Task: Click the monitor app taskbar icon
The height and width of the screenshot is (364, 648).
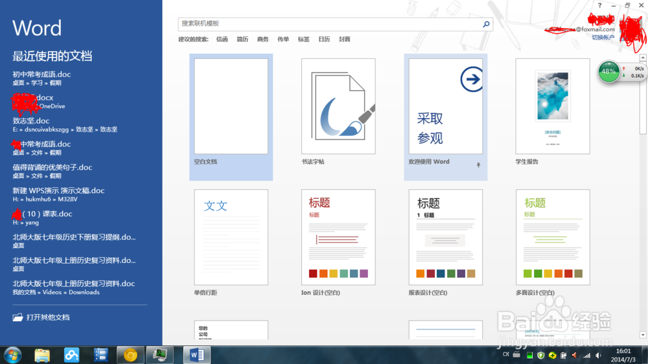Action: [x=159, y=355]
